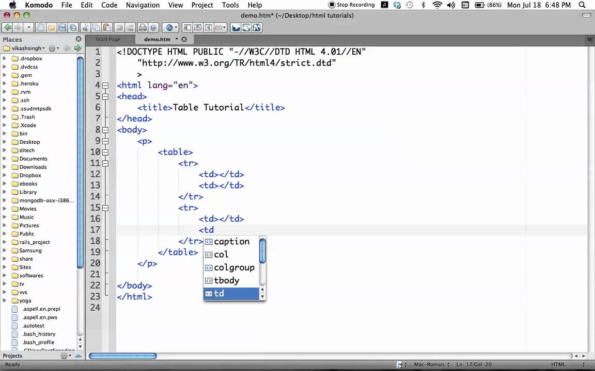Toggle the right pane visibility icon

(208, 28)
